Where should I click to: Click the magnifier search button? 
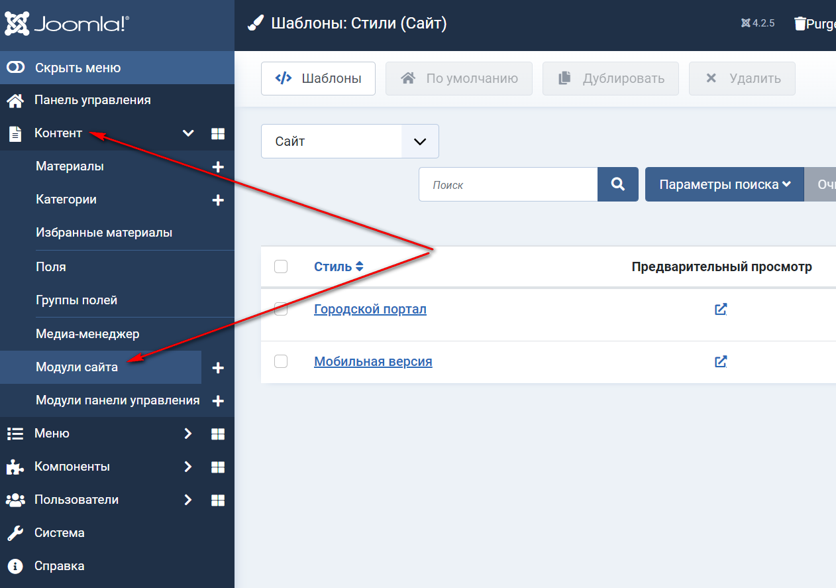618,184
